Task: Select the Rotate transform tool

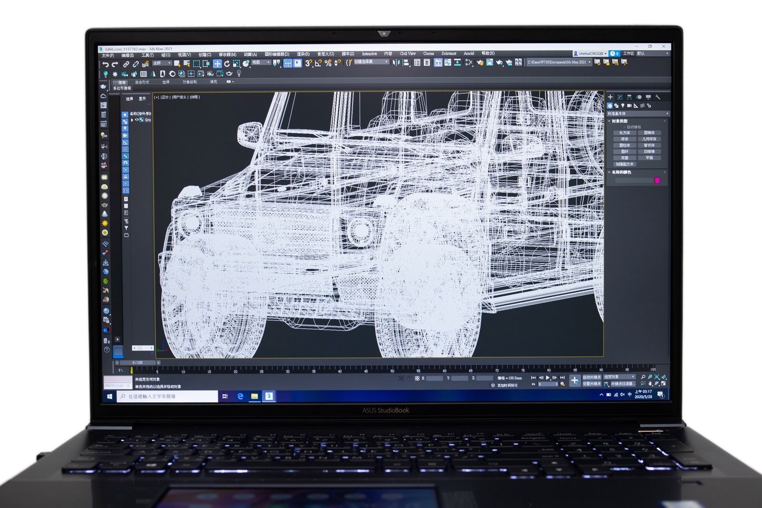Action: coord(227,63)
